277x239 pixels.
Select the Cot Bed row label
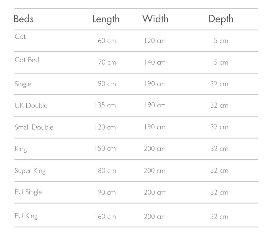27,60
